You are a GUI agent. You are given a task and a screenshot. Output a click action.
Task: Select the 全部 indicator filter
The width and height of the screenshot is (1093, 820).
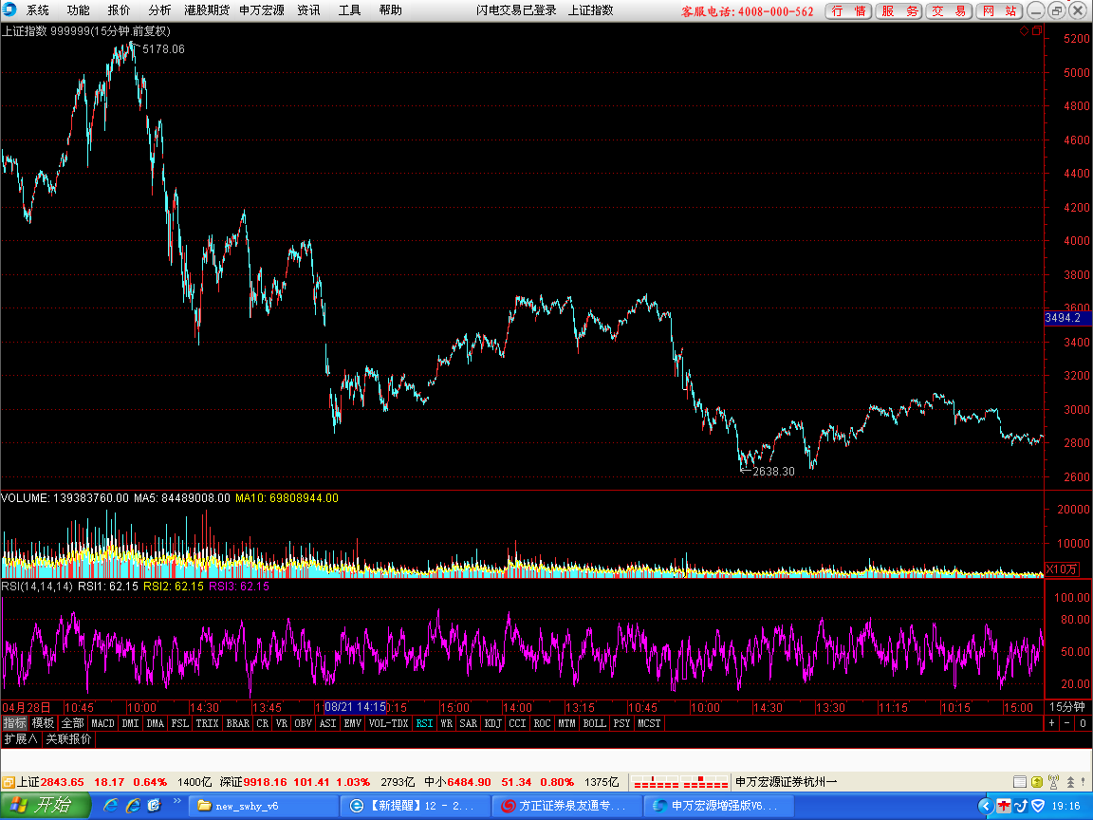[x=72, y=723]
